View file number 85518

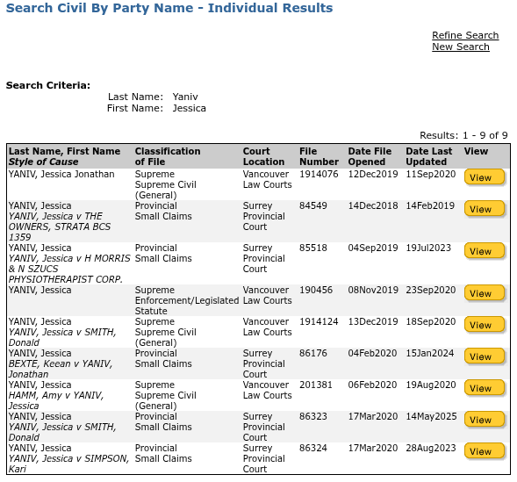485,251
